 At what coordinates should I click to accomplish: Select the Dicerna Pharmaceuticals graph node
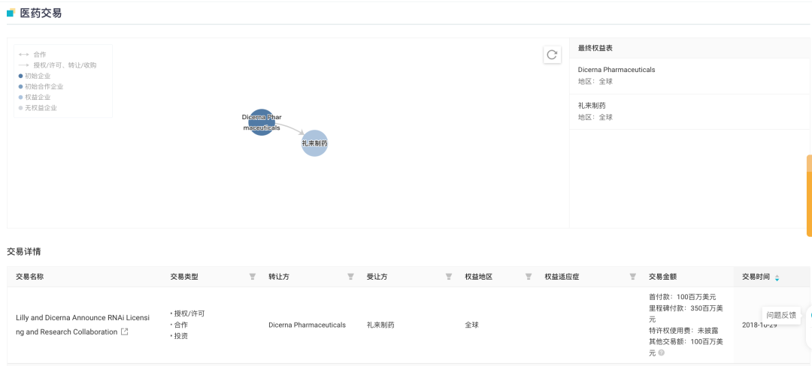[x=262, y=122]
